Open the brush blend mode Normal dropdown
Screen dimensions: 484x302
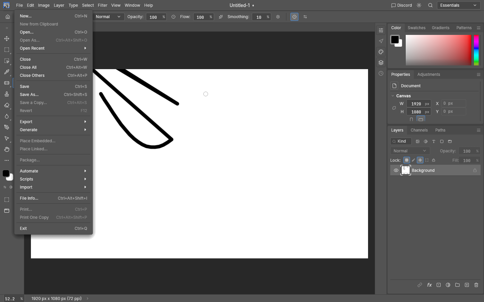[108, 17]
